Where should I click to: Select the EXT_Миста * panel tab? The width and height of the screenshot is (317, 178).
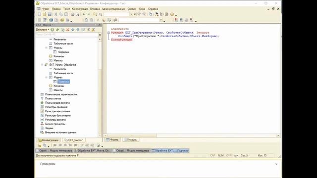pyautogui.click(x=74, y=140)
